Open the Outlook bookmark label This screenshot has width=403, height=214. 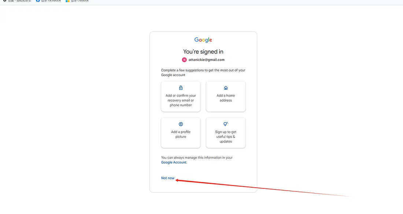[80, 1]
